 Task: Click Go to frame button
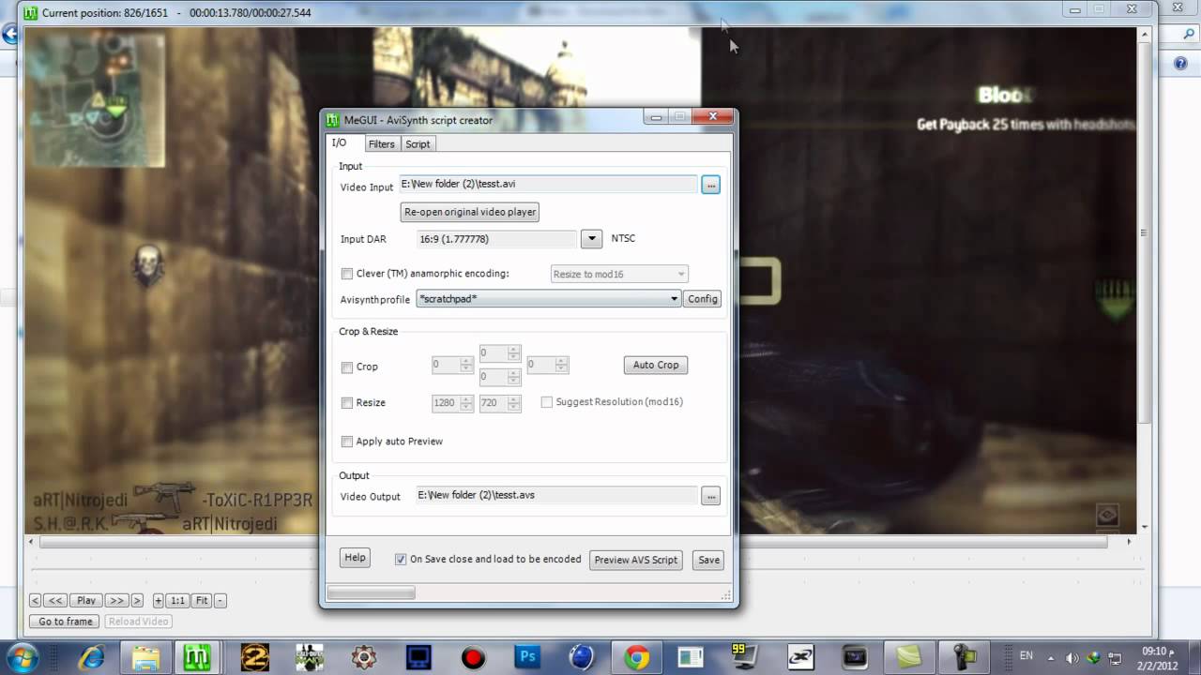(x=66, y=621)
